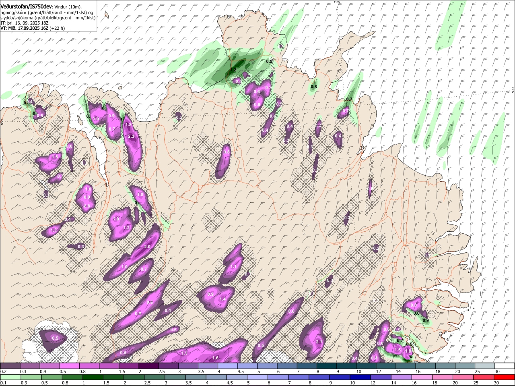
Task: Select the medium green 0.5–0.8 swatch, lower legend
Action: click(52, 377)
